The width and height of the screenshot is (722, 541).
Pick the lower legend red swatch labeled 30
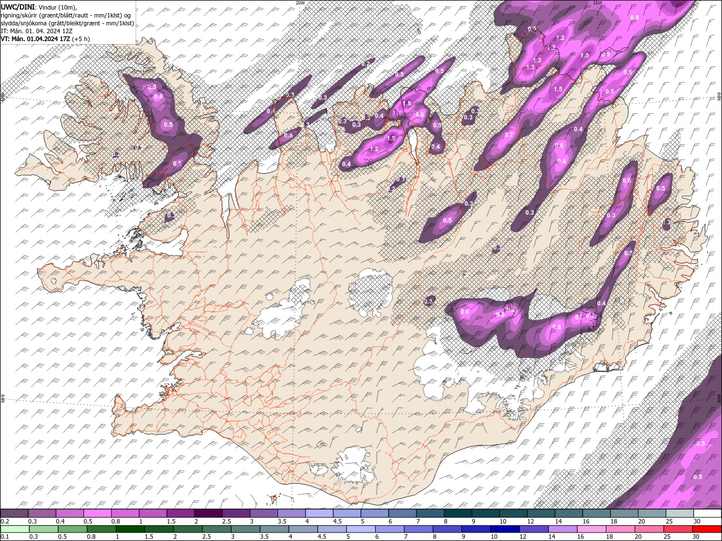pos(707,529)
